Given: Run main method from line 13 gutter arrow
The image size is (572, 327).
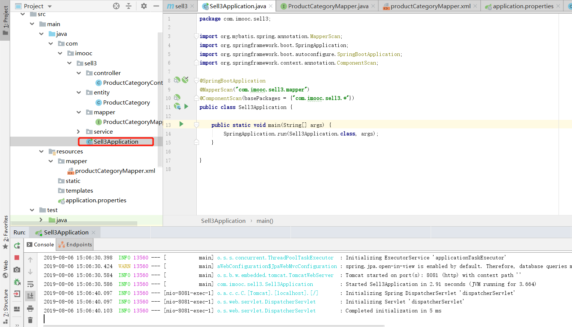Looking at the screenshot, I should 181,124.
